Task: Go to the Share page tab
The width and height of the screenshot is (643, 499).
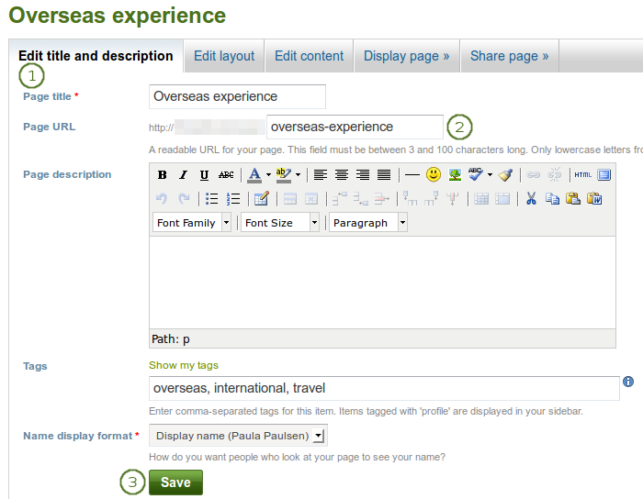Action: [x=509, y=56]
